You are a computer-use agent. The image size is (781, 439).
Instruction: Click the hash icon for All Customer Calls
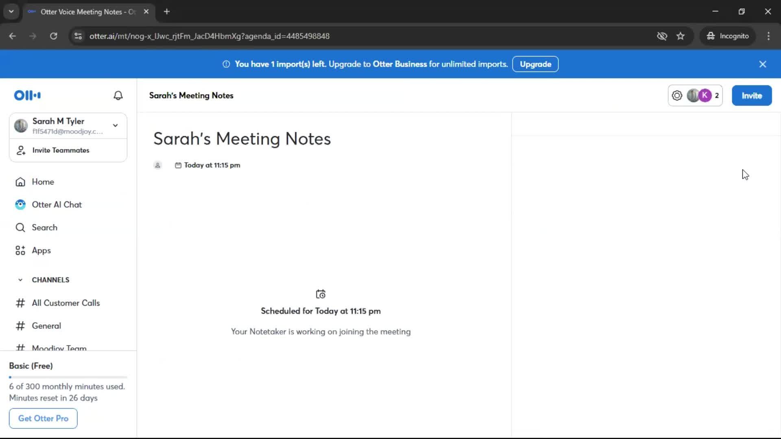pyautogui.click(x=20, y=303)
